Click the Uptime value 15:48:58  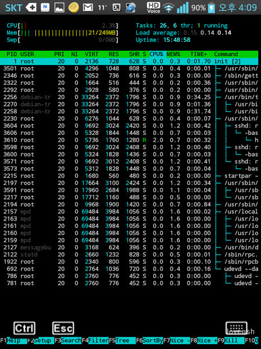point(177,40)
